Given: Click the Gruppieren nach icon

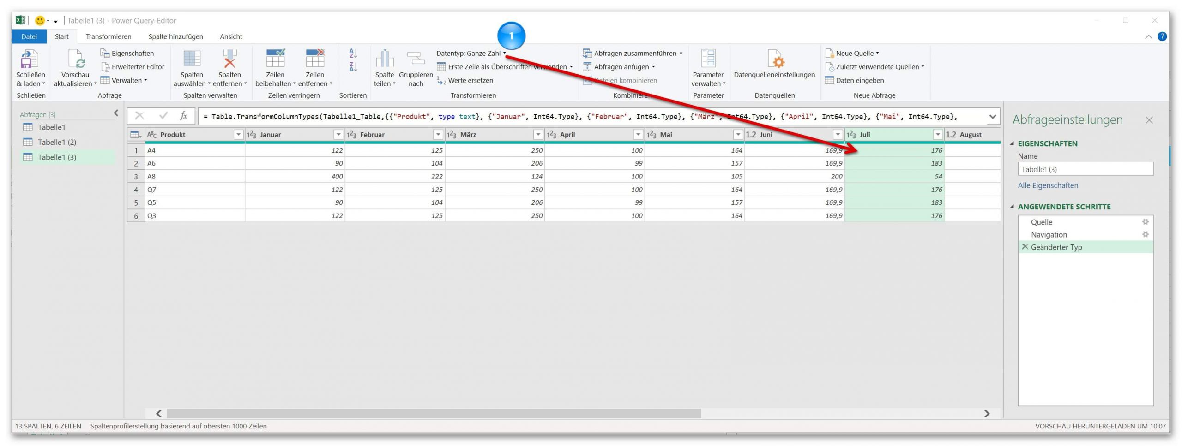Looking at the screenshot, I should pos(416,59).
